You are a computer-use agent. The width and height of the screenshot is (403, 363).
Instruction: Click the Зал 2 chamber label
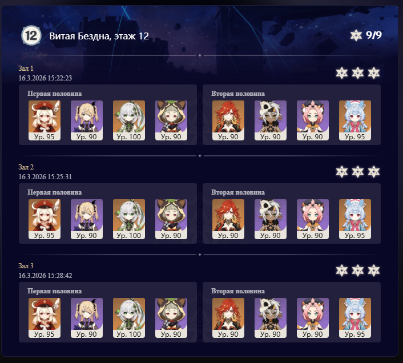click(x=26, y=167)
